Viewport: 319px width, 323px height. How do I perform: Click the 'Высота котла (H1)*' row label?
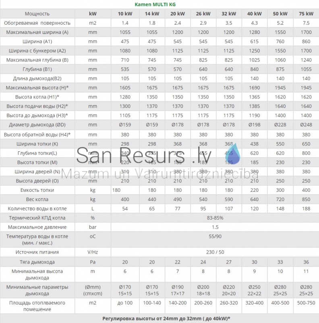[x=37, y=97]
